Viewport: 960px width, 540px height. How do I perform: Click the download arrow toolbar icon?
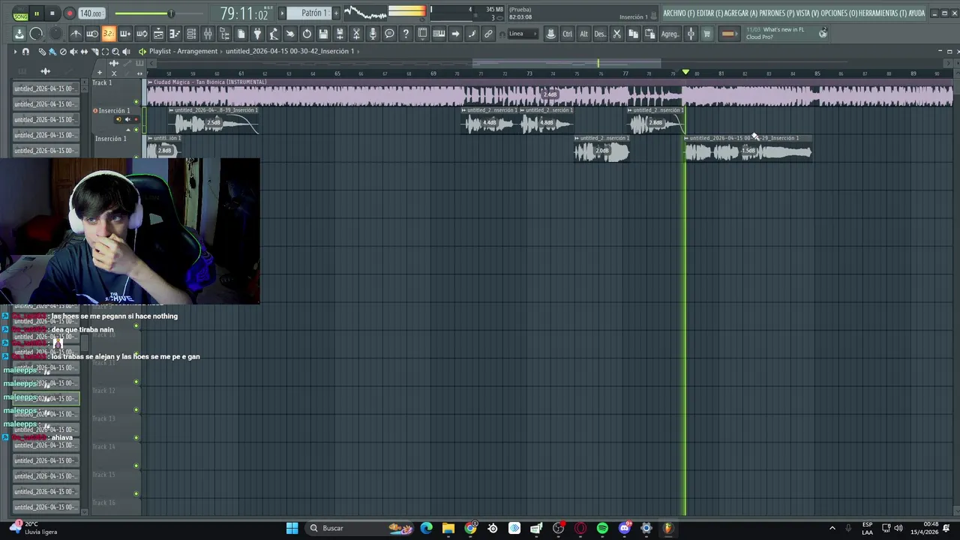coord(19,34)
